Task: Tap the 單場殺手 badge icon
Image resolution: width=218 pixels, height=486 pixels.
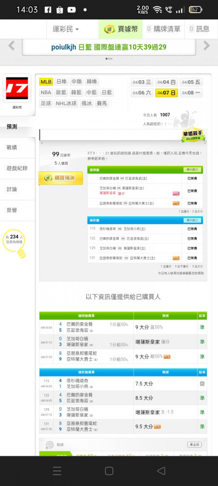Action: tap(194, 135)
